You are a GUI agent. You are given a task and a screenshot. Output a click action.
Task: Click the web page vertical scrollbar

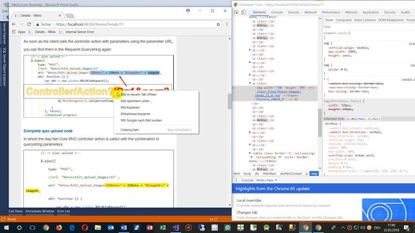click(230, 102)
